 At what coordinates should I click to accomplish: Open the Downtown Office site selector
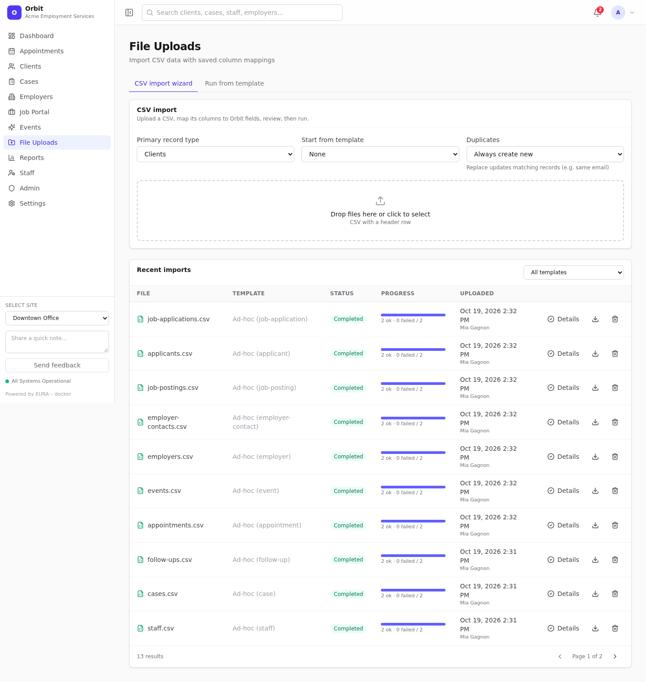[x=57, y=318]
